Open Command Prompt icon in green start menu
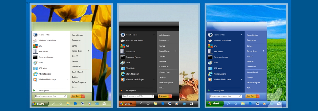318x111 pixels. (35, 57)
